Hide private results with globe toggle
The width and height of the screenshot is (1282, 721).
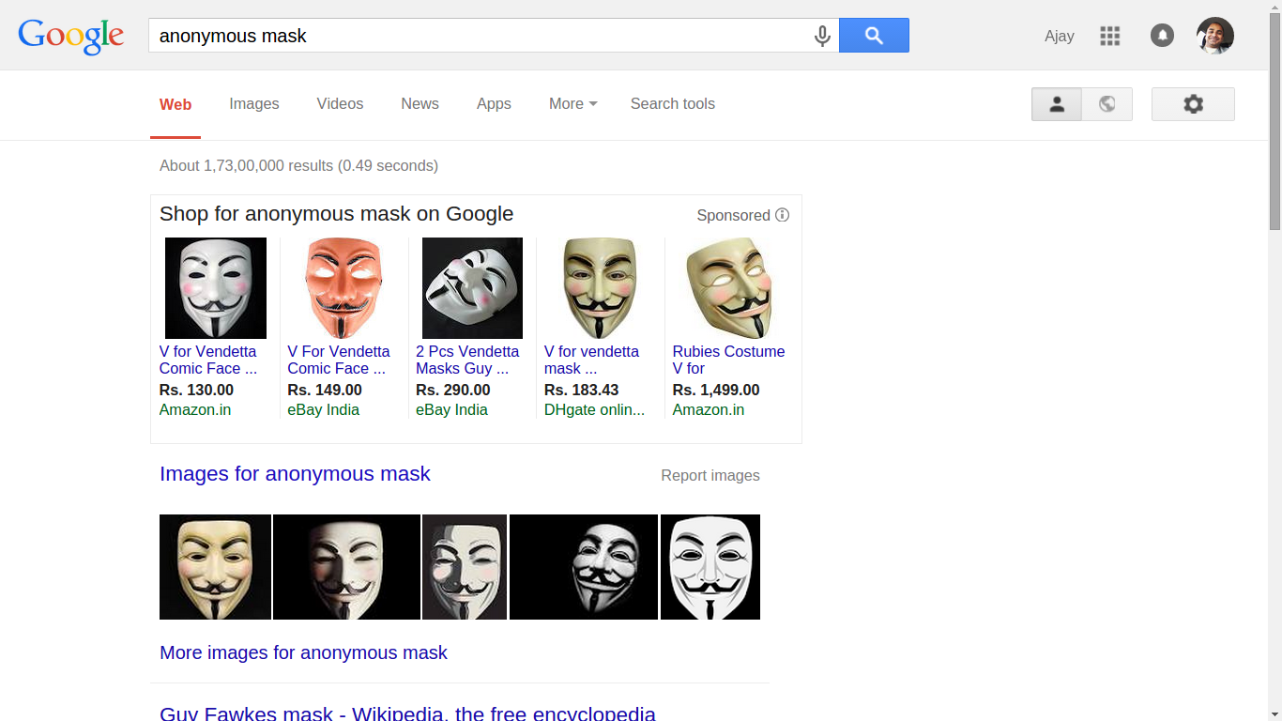(1107, 104)
